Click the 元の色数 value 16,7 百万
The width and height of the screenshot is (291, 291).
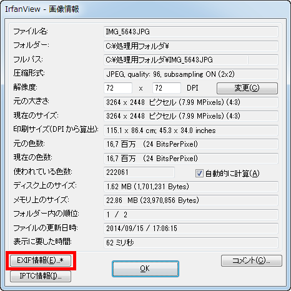[191, 144]
